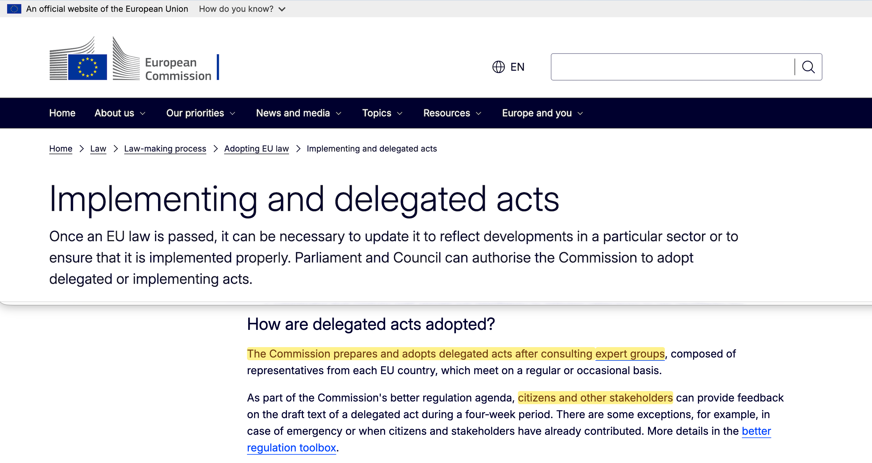
Task: Click the EU flag icon in top banner
Action: tap(14, 9)
